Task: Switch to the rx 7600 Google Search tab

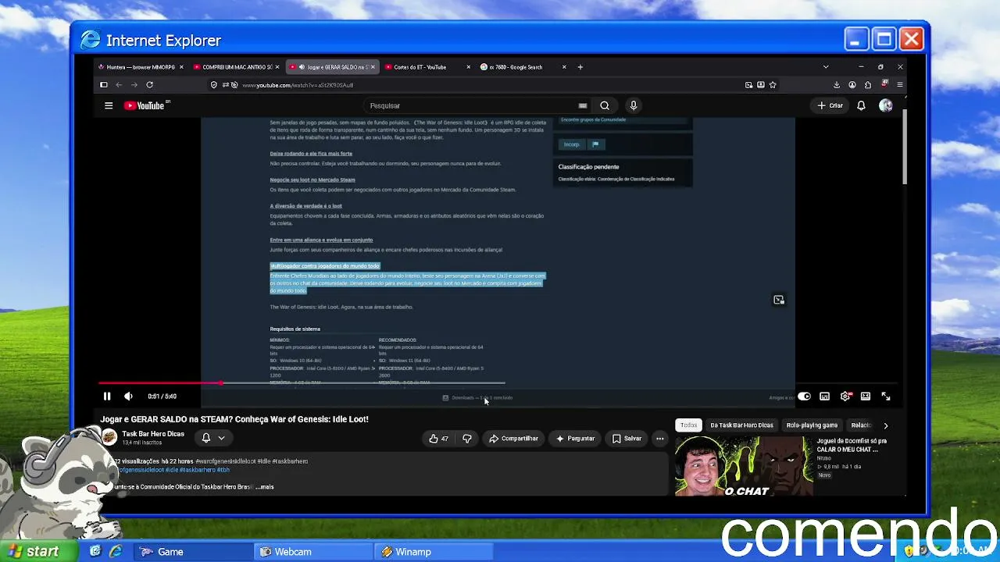Action: coord(523,67)
